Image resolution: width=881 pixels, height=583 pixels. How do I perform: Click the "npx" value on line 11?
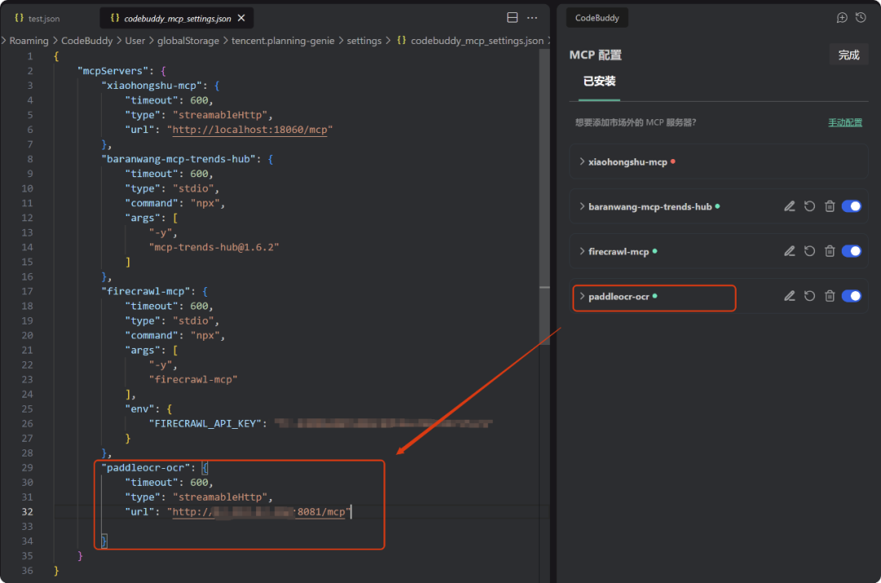coord(205,203)
